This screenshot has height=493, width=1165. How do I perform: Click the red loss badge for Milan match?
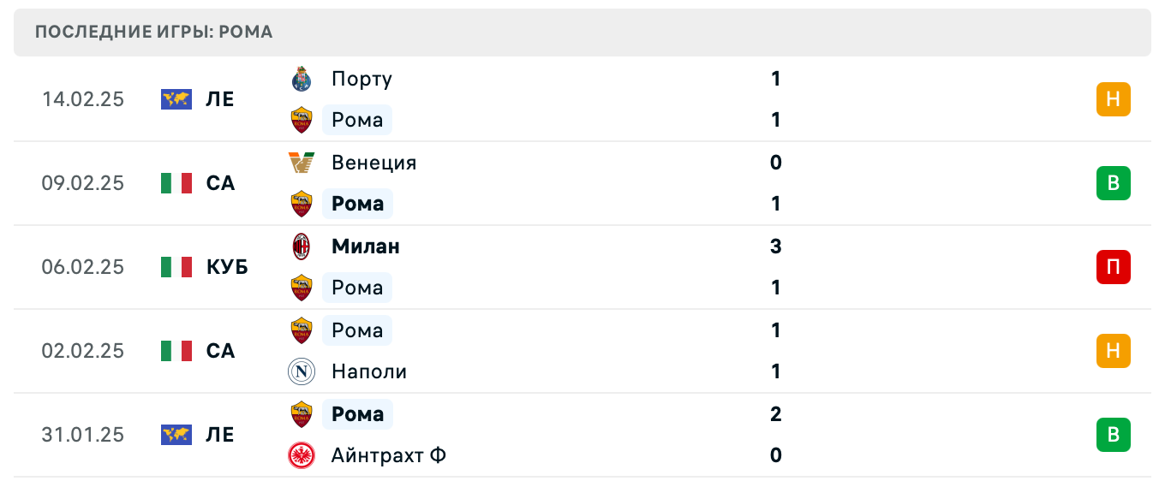click(1113, 267)
